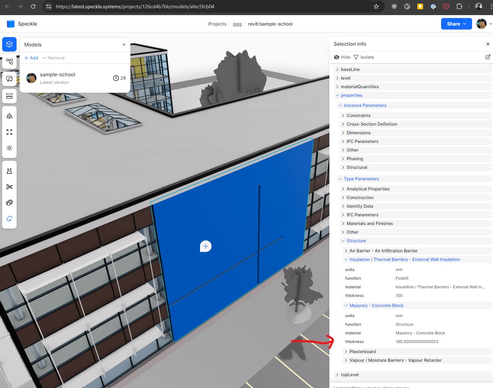493x388 pixels.
Task: Expand the Constraints group
Action: [x=416, y=116]
